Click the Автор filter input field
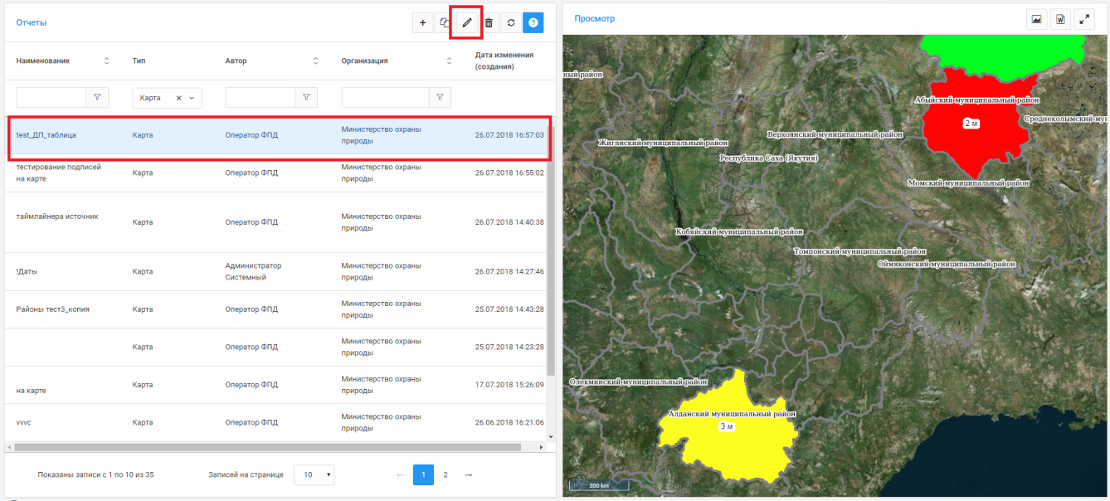Viewport: 1110px width, 501px height. [x=260, y=98]
